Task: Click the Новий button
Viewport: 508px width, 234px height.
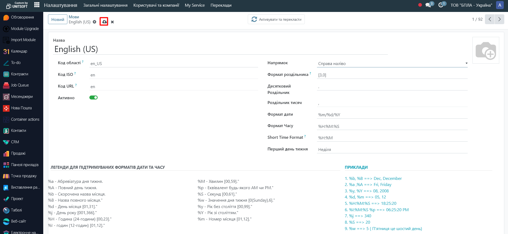Action: click(58, 19)
